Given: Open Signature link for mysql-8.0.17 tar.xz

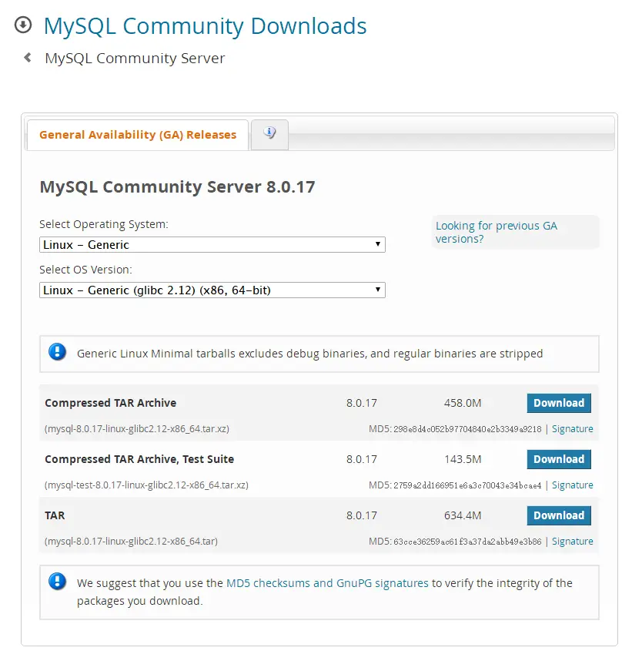Looking at the screenshot, I should [572, 429].
